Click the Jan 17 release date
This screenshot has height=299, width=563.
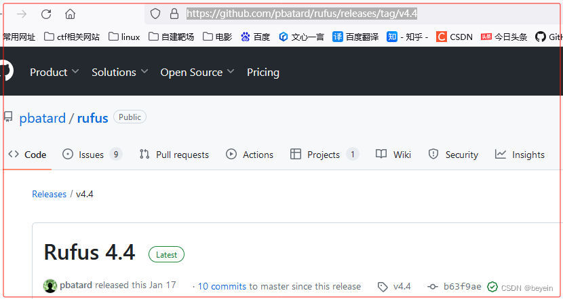pyautogui.click(x=163, y=285)
